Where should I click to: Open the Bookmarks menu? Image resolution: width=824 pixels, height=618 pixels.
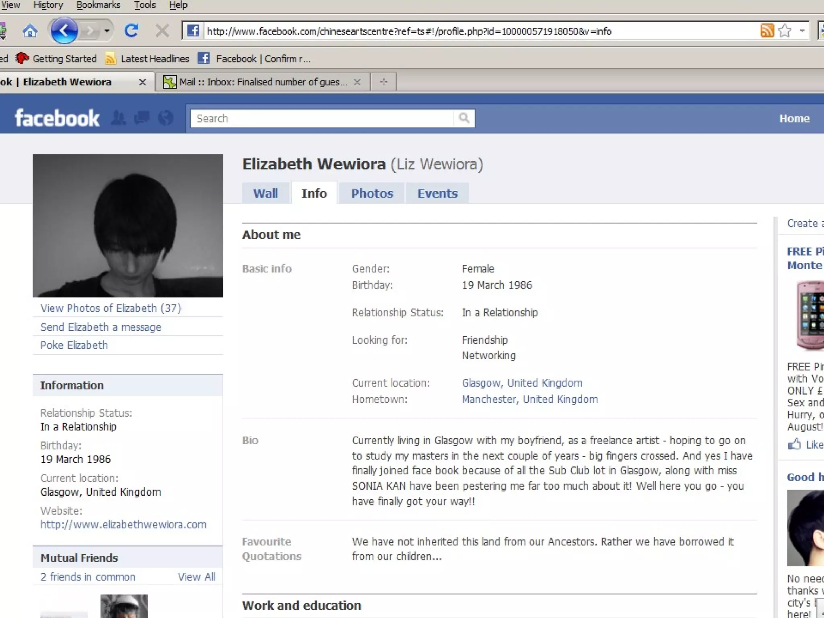(x=99, y=5)
